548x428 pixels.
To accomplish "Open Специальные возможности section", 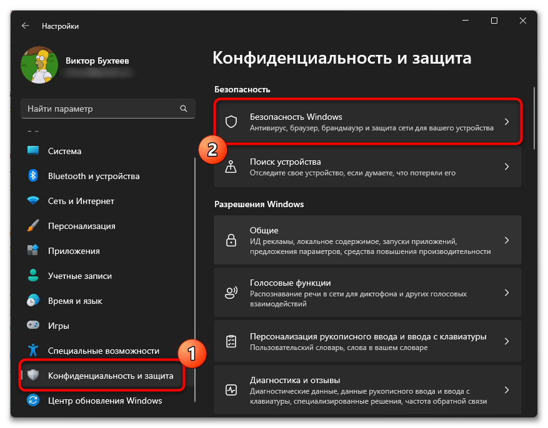I will click(x=107, y=351).
